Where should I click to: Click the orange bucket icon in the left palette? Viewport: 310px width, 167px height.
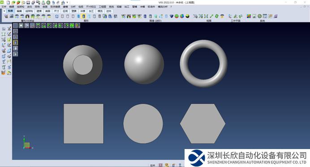pyautogui.click(x=4, y=73)
